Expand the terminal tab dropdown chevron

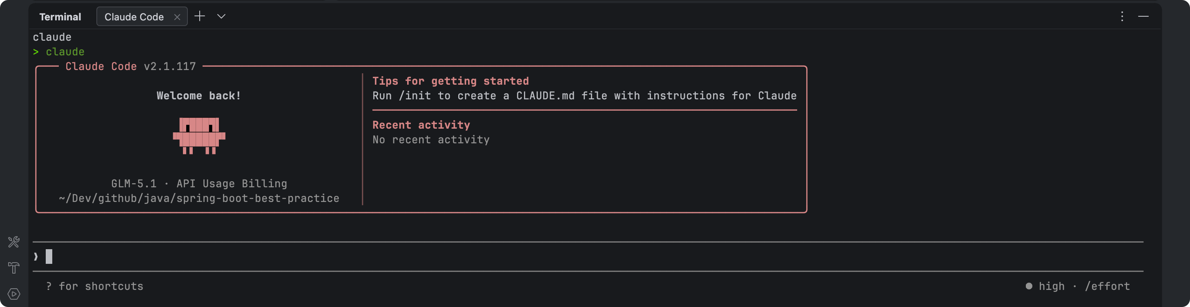click(x=221, y=17)
